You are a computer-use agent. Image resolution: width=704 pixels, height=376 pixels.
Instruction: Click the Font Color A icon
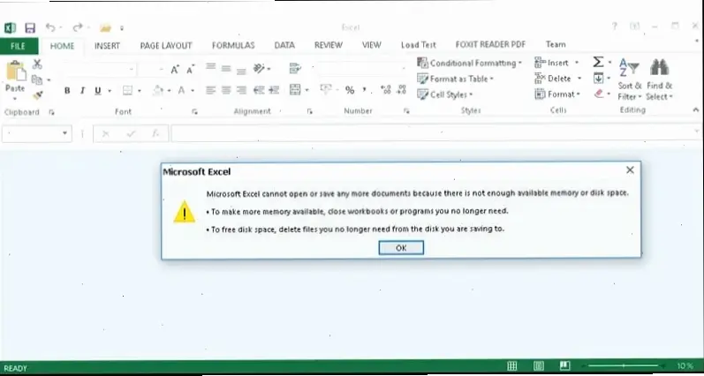(181, 91)
